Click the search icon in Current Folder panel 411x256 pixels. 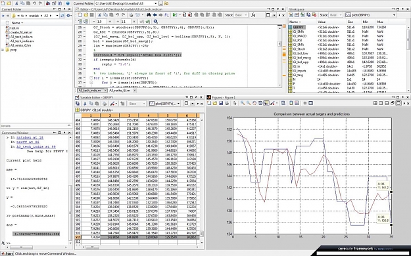coord(62,16)
